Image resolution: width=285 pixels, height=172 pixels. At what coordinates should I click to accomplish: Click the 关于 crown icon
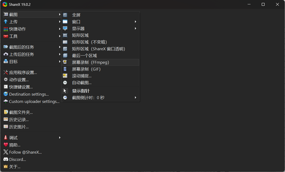click(x=6, y=167)
